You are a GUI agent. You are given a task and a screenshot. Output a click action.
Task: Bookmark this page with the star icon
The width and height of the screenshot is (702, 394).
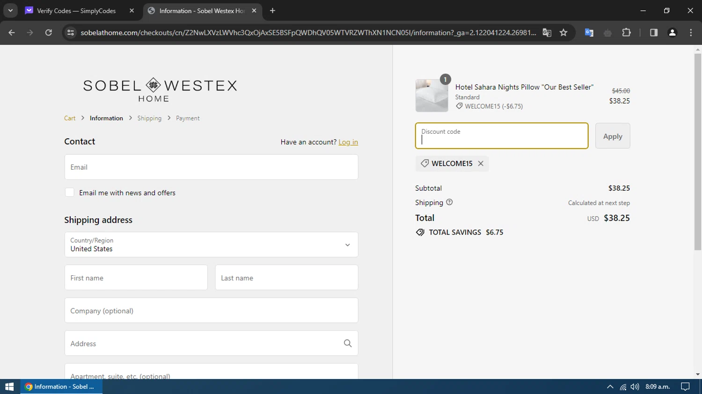[x=563, y=33]
